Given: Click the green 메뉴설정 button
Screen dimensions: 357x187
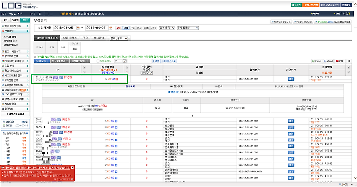Looking at the screenshot, I should pos(296,5).
